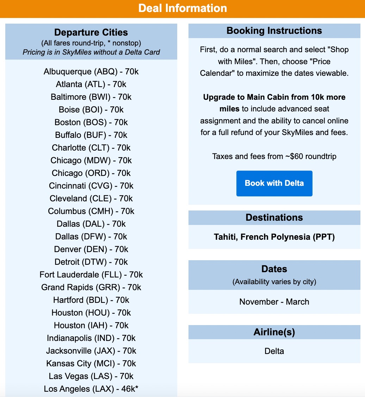The height and width of the screenshot is (397, 365).
Task: Collapse the Dates section header
Action: point(274,269)
